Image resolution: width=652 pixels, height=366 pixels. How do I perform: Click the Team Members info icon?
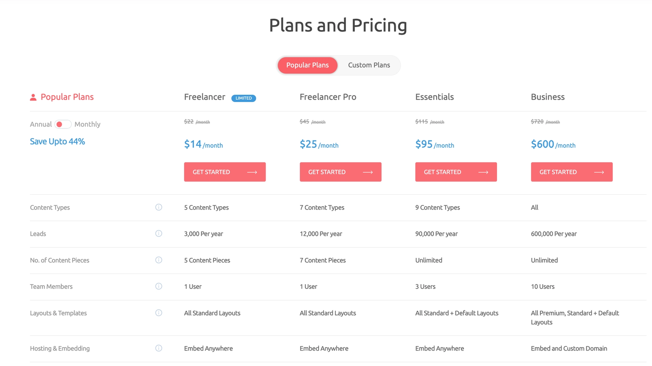pos(159,286)
